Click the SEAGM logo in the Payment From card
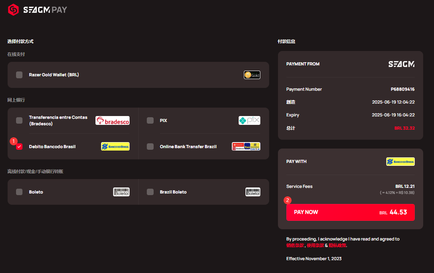This screenshot has height=273, width=434. (402, 64)
